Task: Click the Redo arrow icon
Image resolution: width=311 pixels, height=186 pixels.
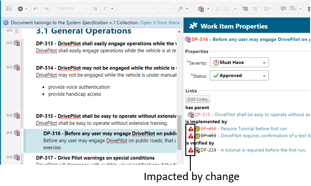Action: tap(46, 8)
